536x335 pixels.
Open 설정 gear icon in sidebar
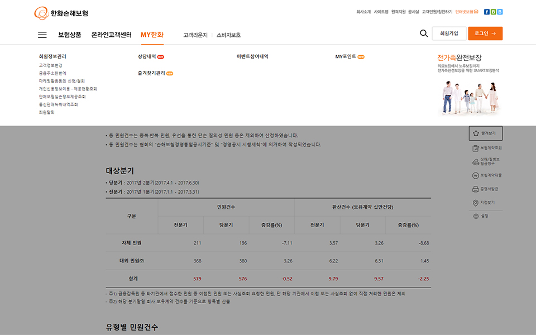click(x=476, y=216)
